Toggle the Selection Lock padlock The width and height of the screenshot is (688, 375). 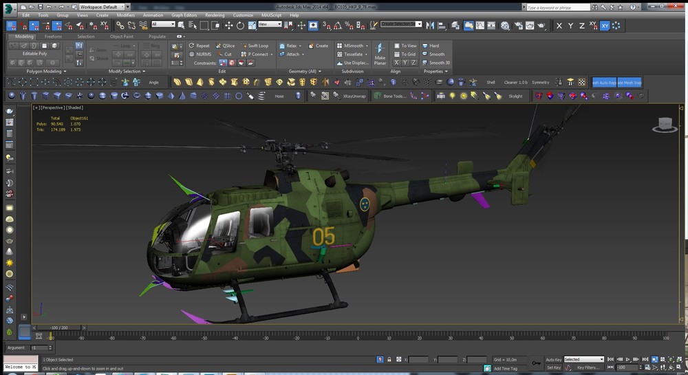coord(389,359)
